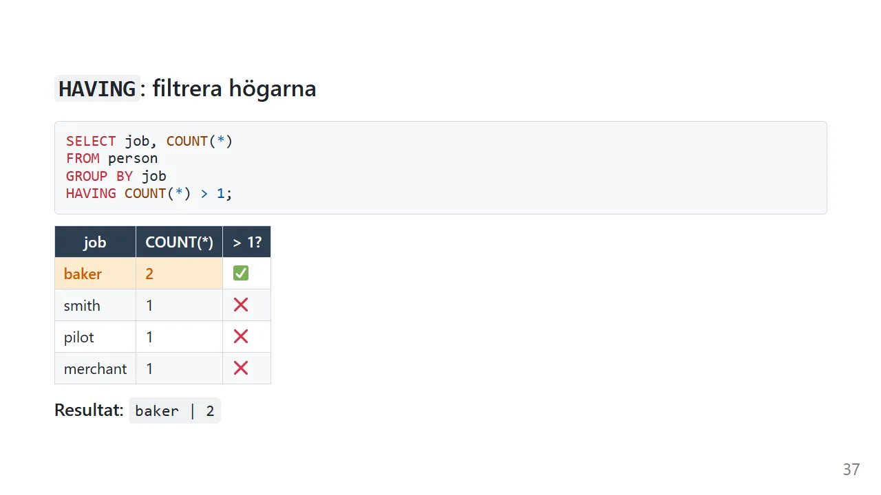Click the red cross icon in smith row

pyautogui.click(x=241, y=305)
